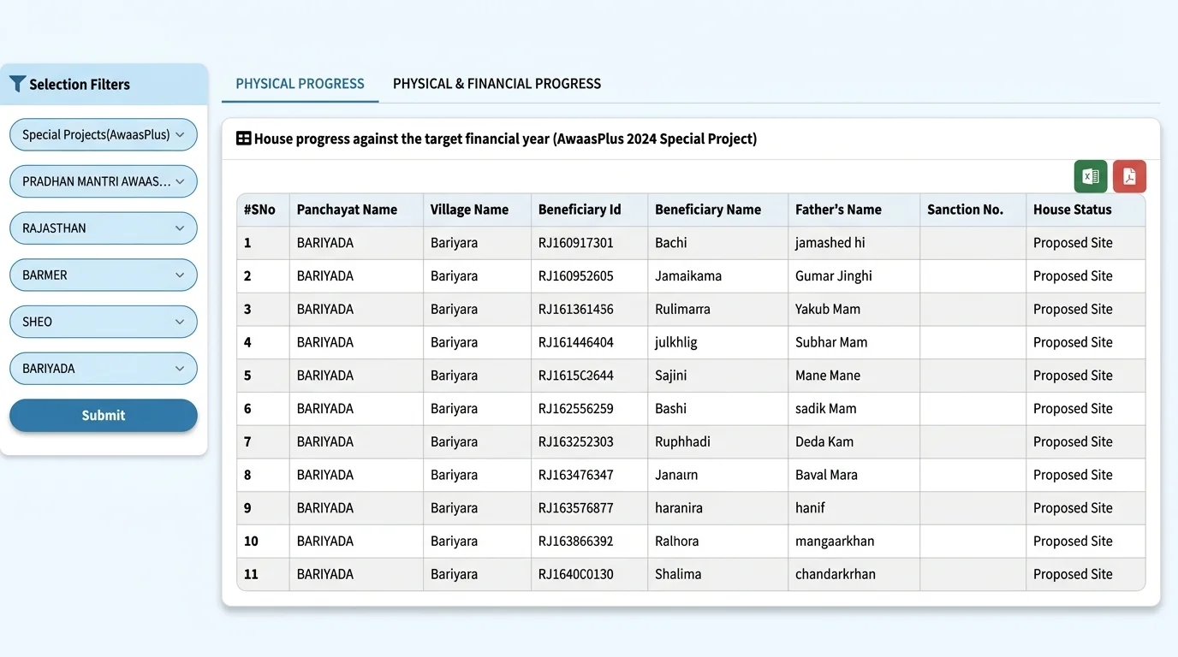Select beneficiary name Ralhora

coord(677,542)
